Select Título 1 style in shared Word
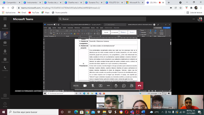The width and height of the screenshot is (204, 115). pyautogui.click(x=123, y=32)
